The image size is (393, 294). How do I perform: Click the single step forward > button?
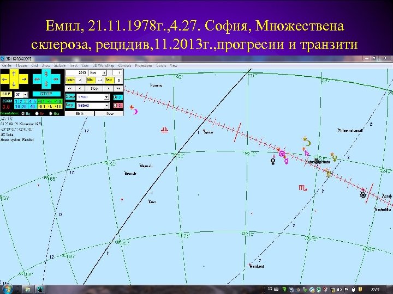[108, 89]
